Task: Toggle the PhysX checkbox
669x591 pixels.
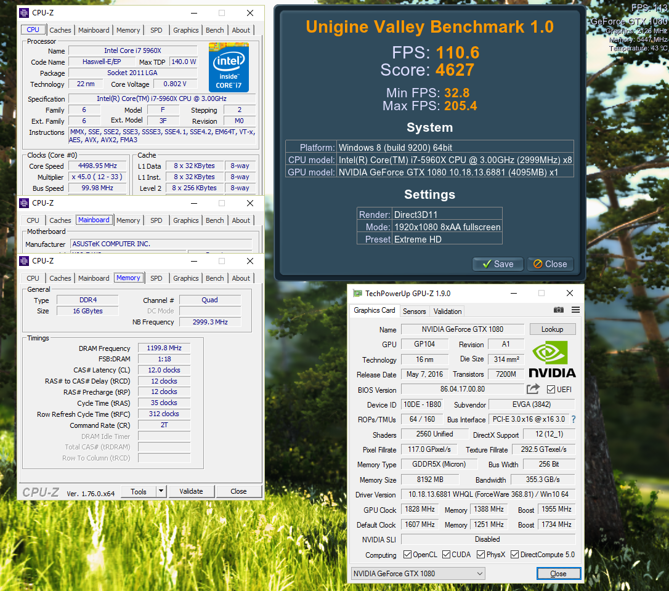Action: click(481, 554)
